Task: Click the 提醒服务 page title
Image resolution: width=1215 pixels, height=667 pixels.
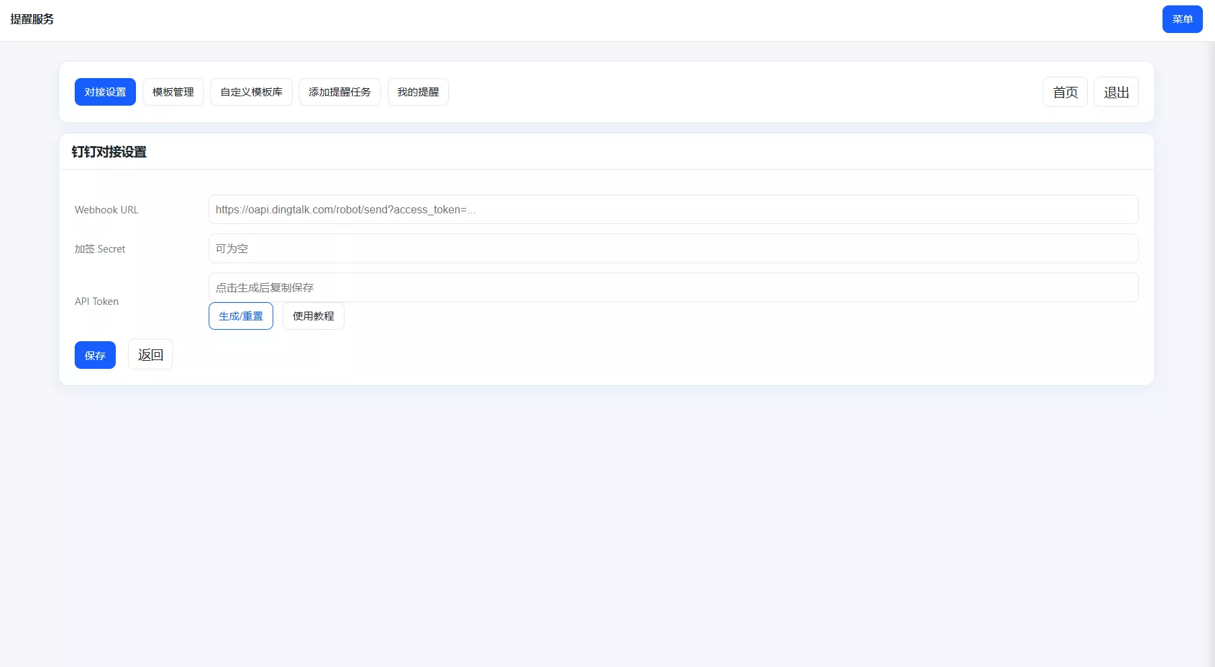Action: [31, 19]
